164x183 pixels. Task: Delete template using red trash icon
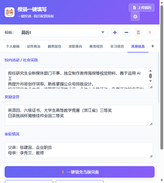pyautogui.click(x=150, y=32)
